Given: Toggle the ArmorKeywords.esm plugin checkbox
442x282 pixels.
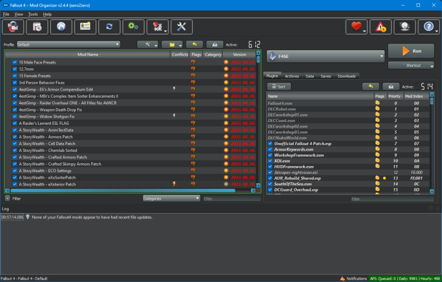Looking at the screenshot, I should click(x=270, y=150).
